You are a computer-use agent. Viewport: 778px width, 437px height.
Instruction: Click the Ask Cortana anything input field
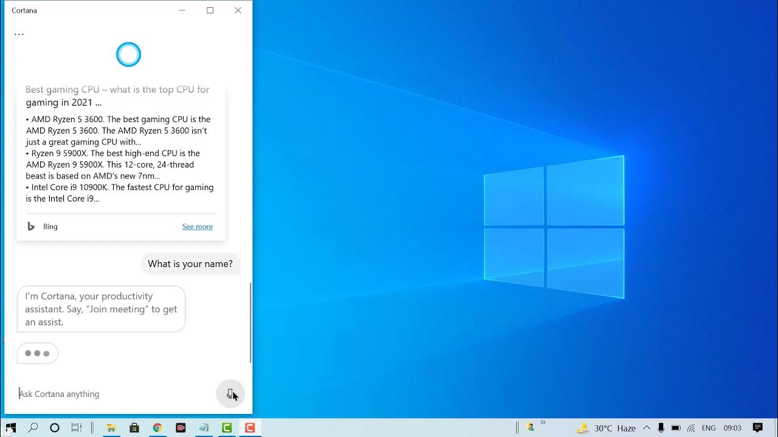(x=115, y=394)
